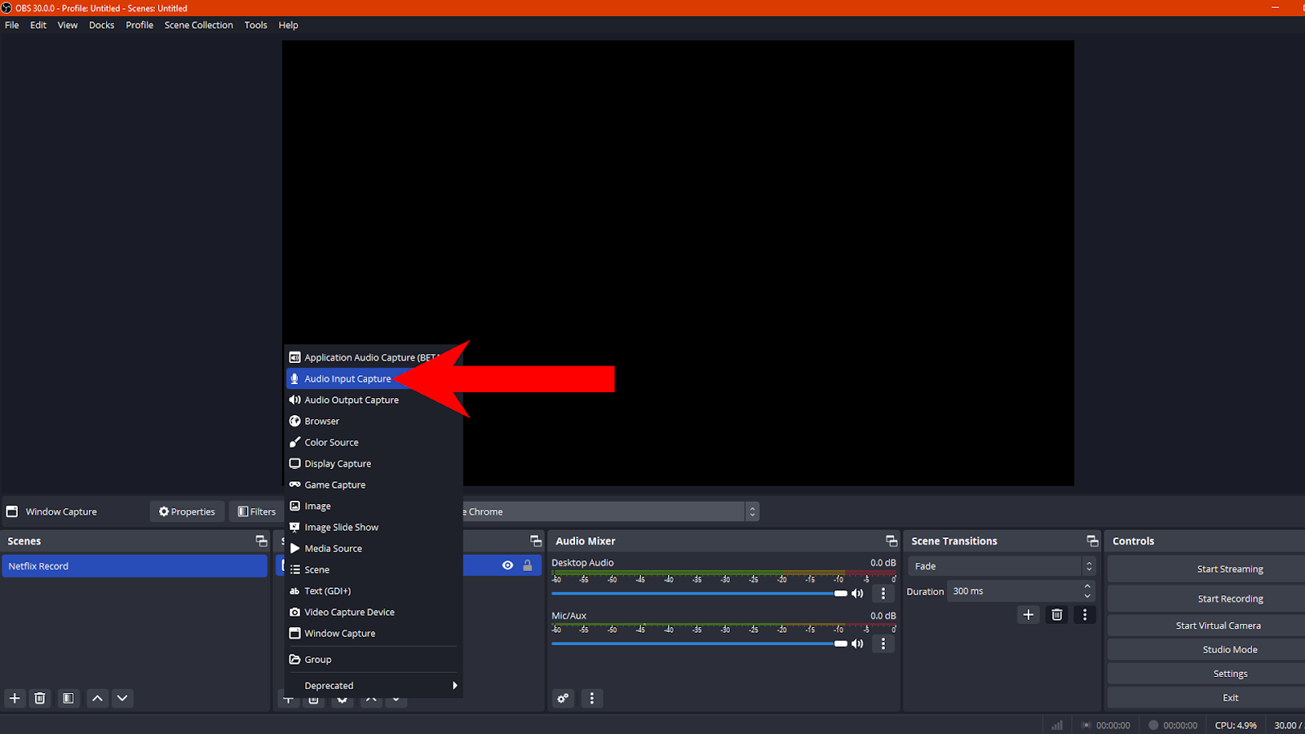Open Desktop Audio options kebab menu
1305x734 pixels.
883,593
